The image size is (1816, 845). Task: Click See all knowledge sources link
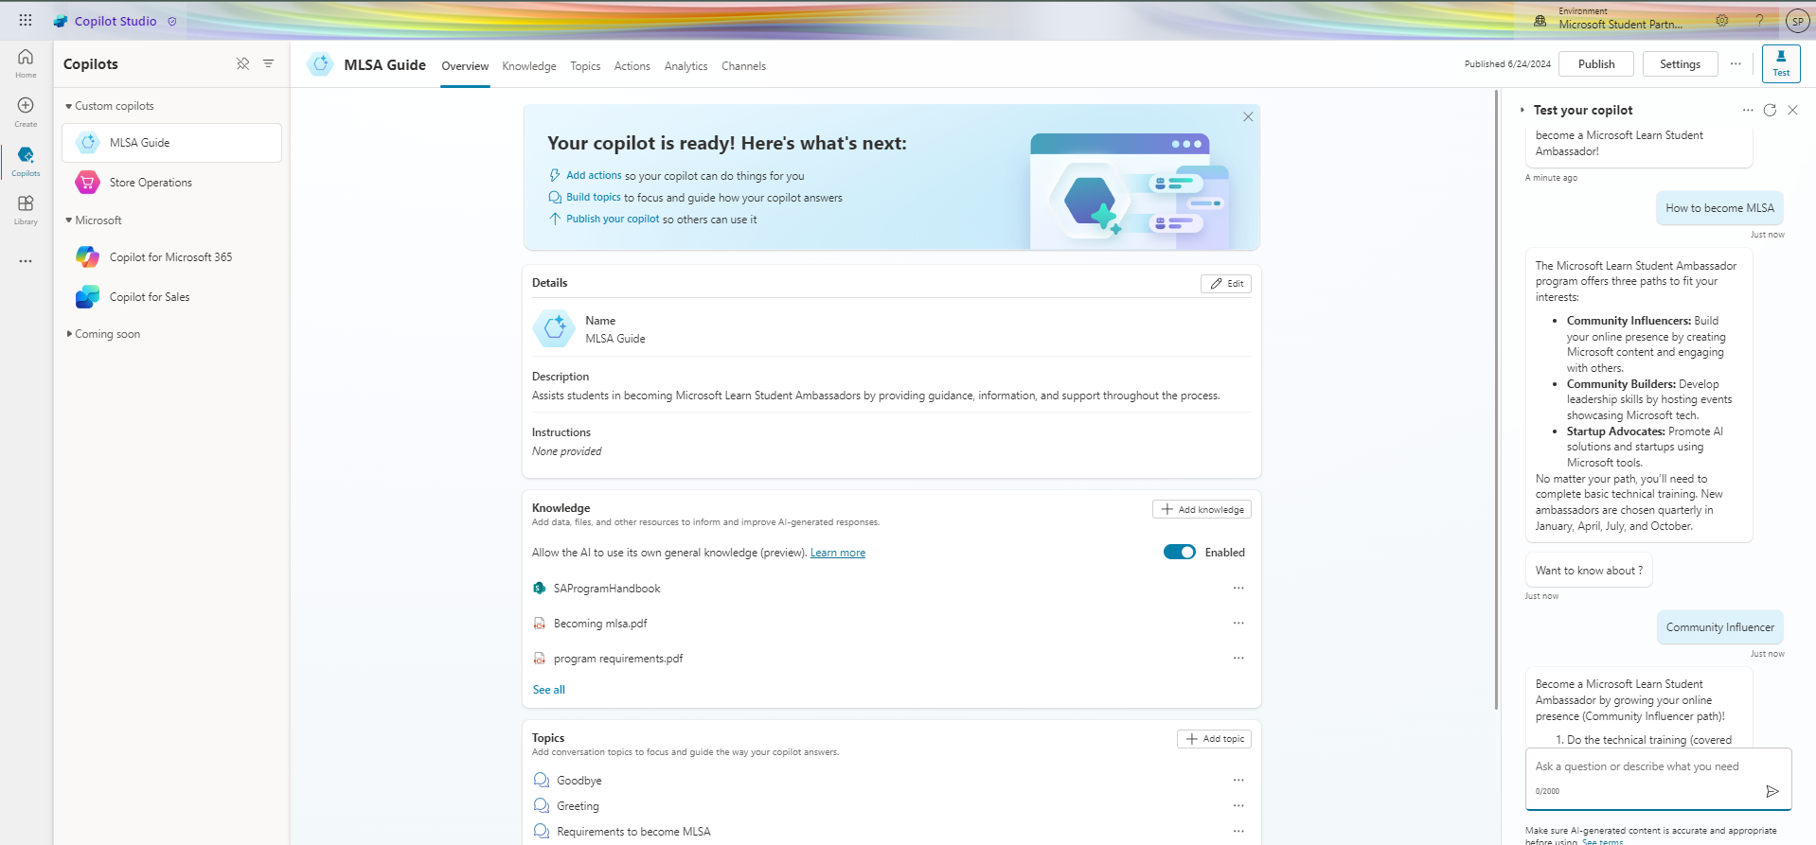coord(548,690)
